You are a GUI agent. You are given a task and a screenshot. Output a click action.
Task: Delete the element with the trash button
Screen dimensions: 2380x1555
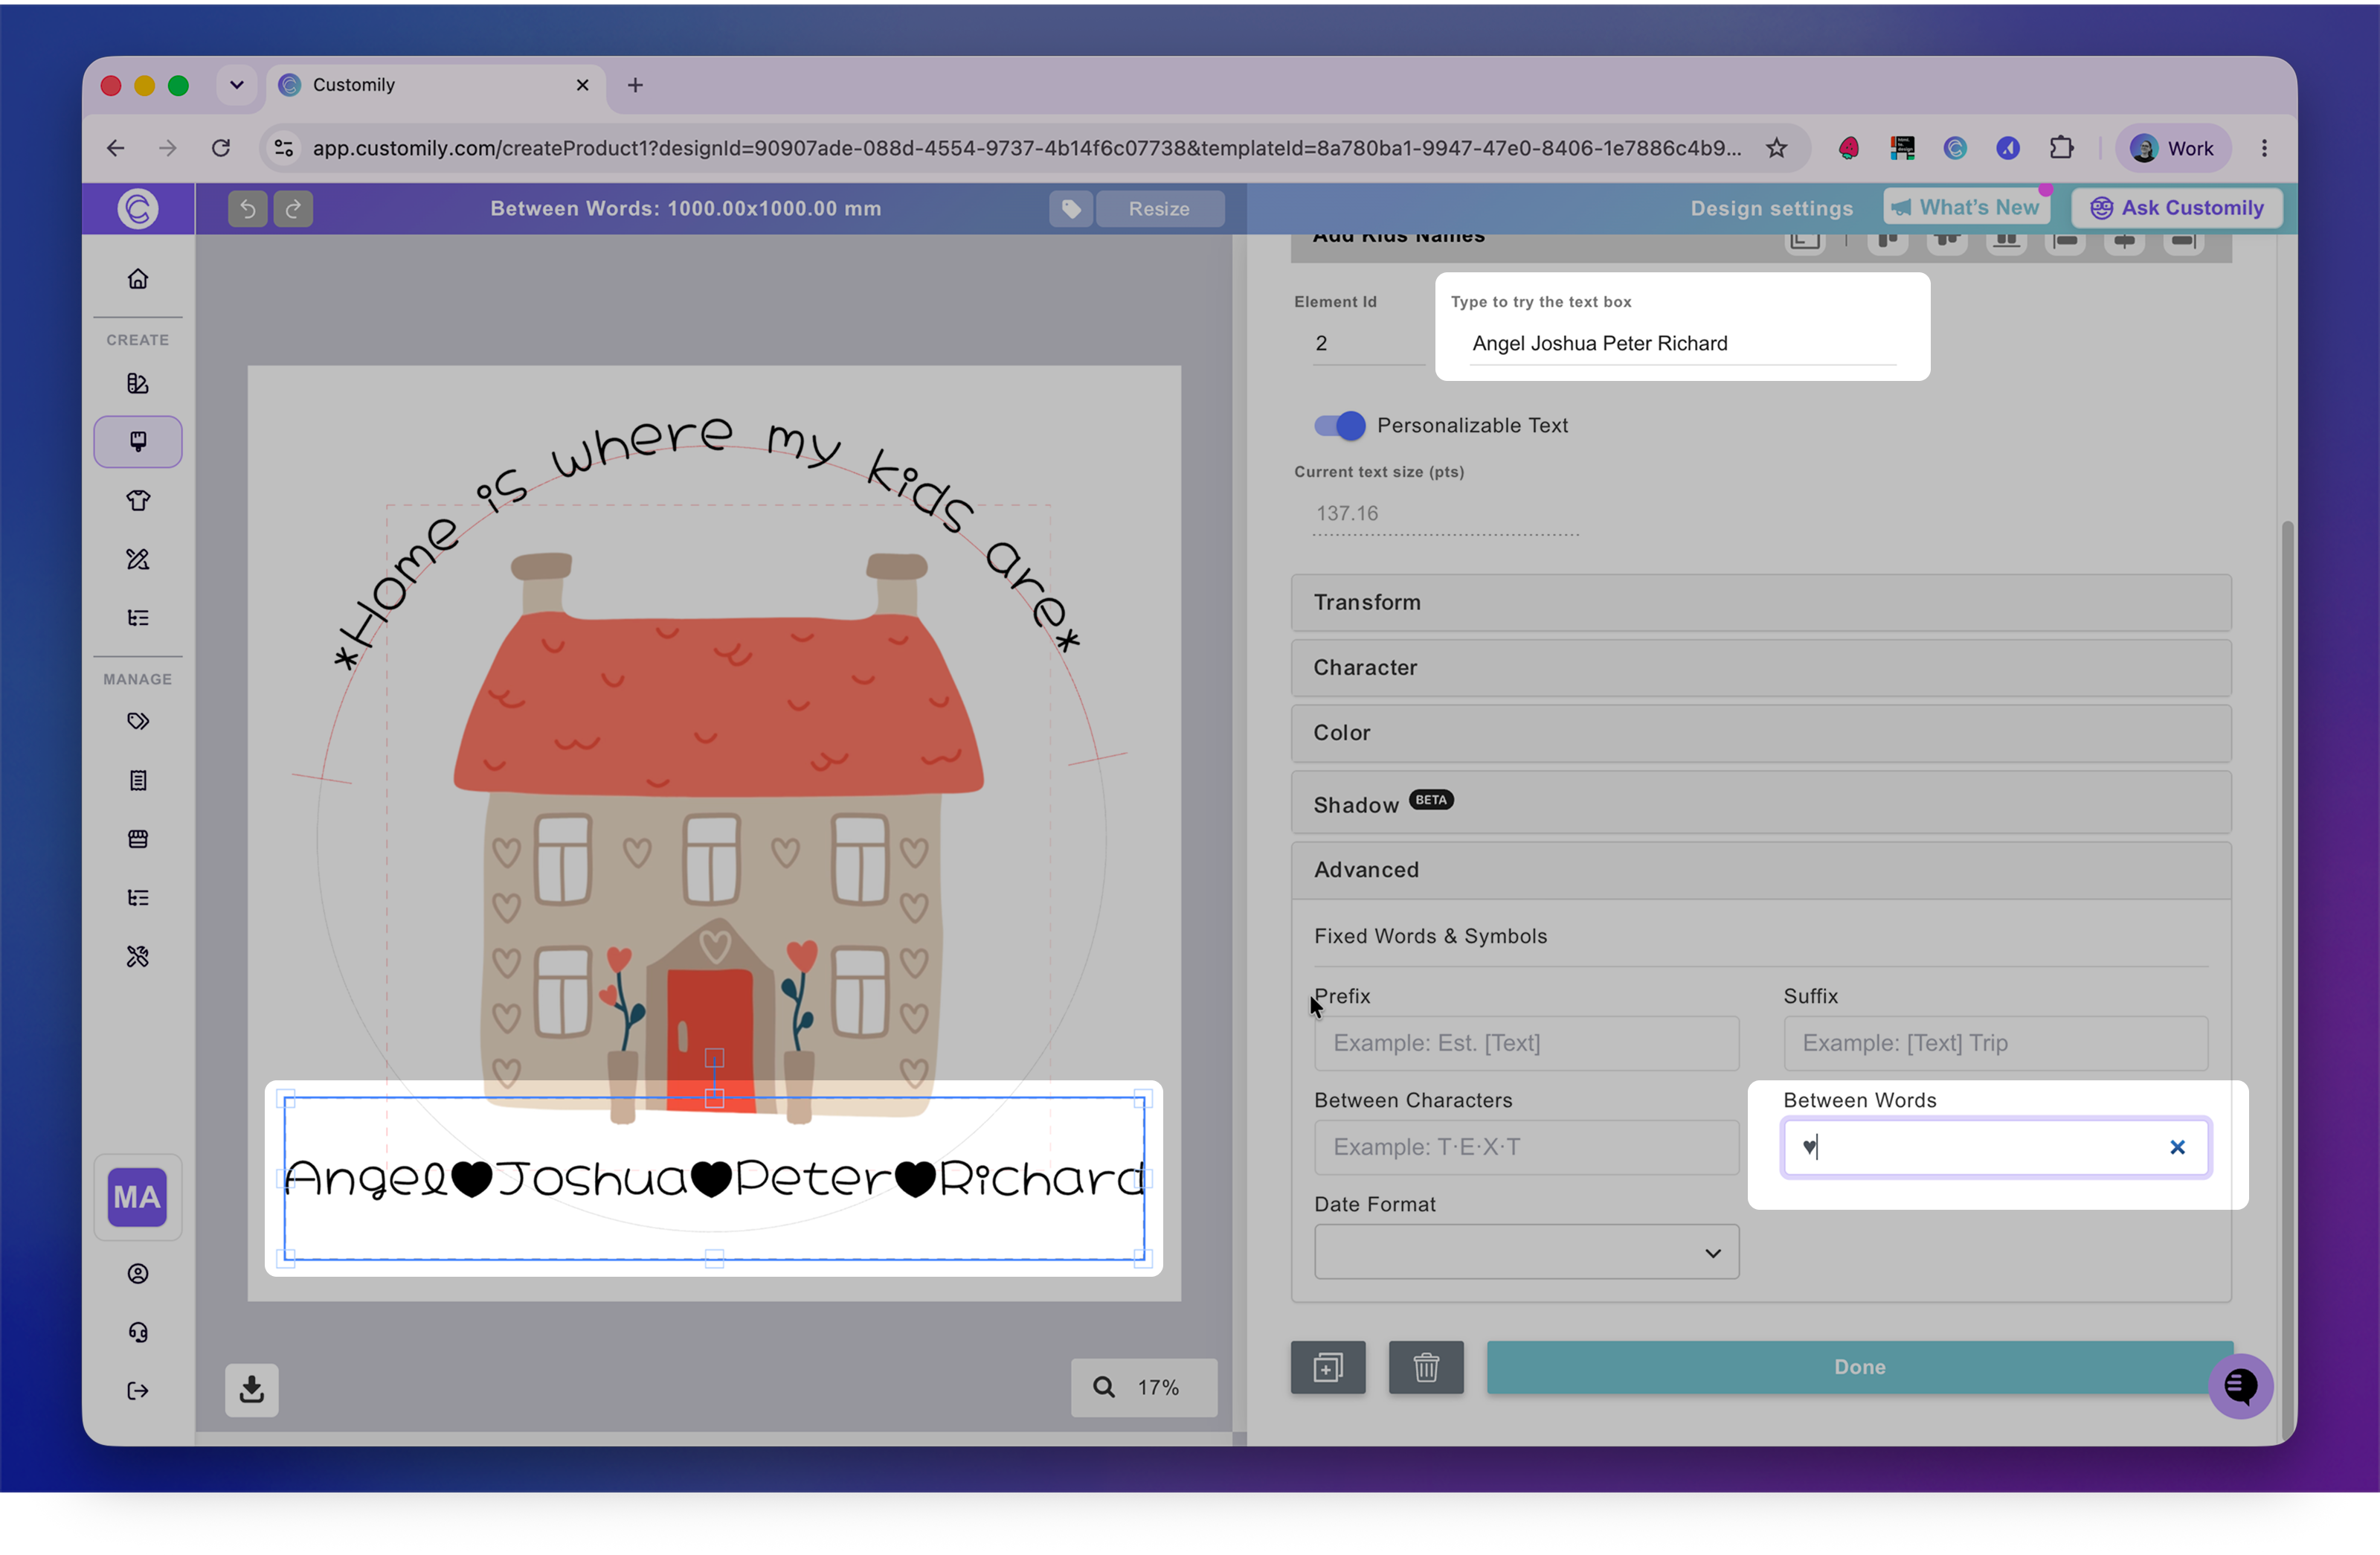[1426, 1367]
